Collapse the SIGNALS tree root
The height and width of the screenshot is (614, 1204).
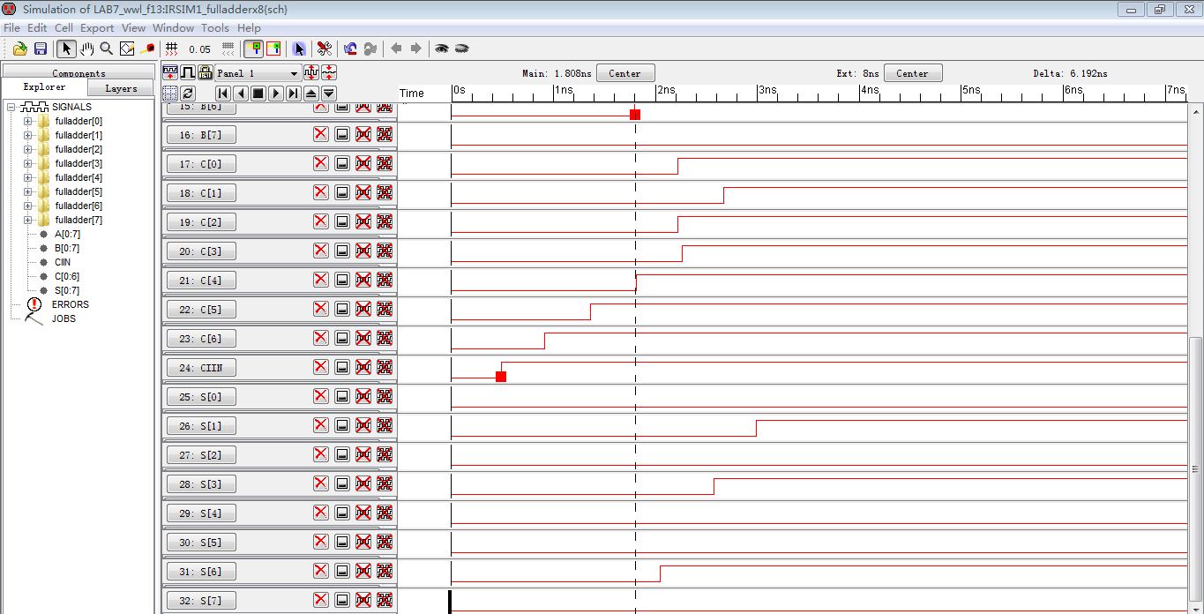[x=11, y=107]
